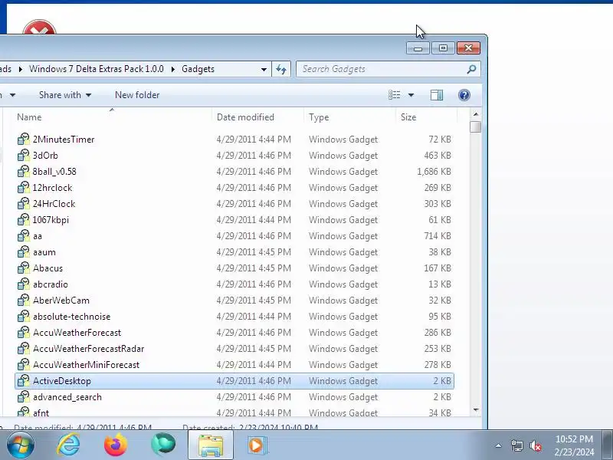613x460 pixels.
Task: Toggle the preview pane button
Action: (437, 95)
